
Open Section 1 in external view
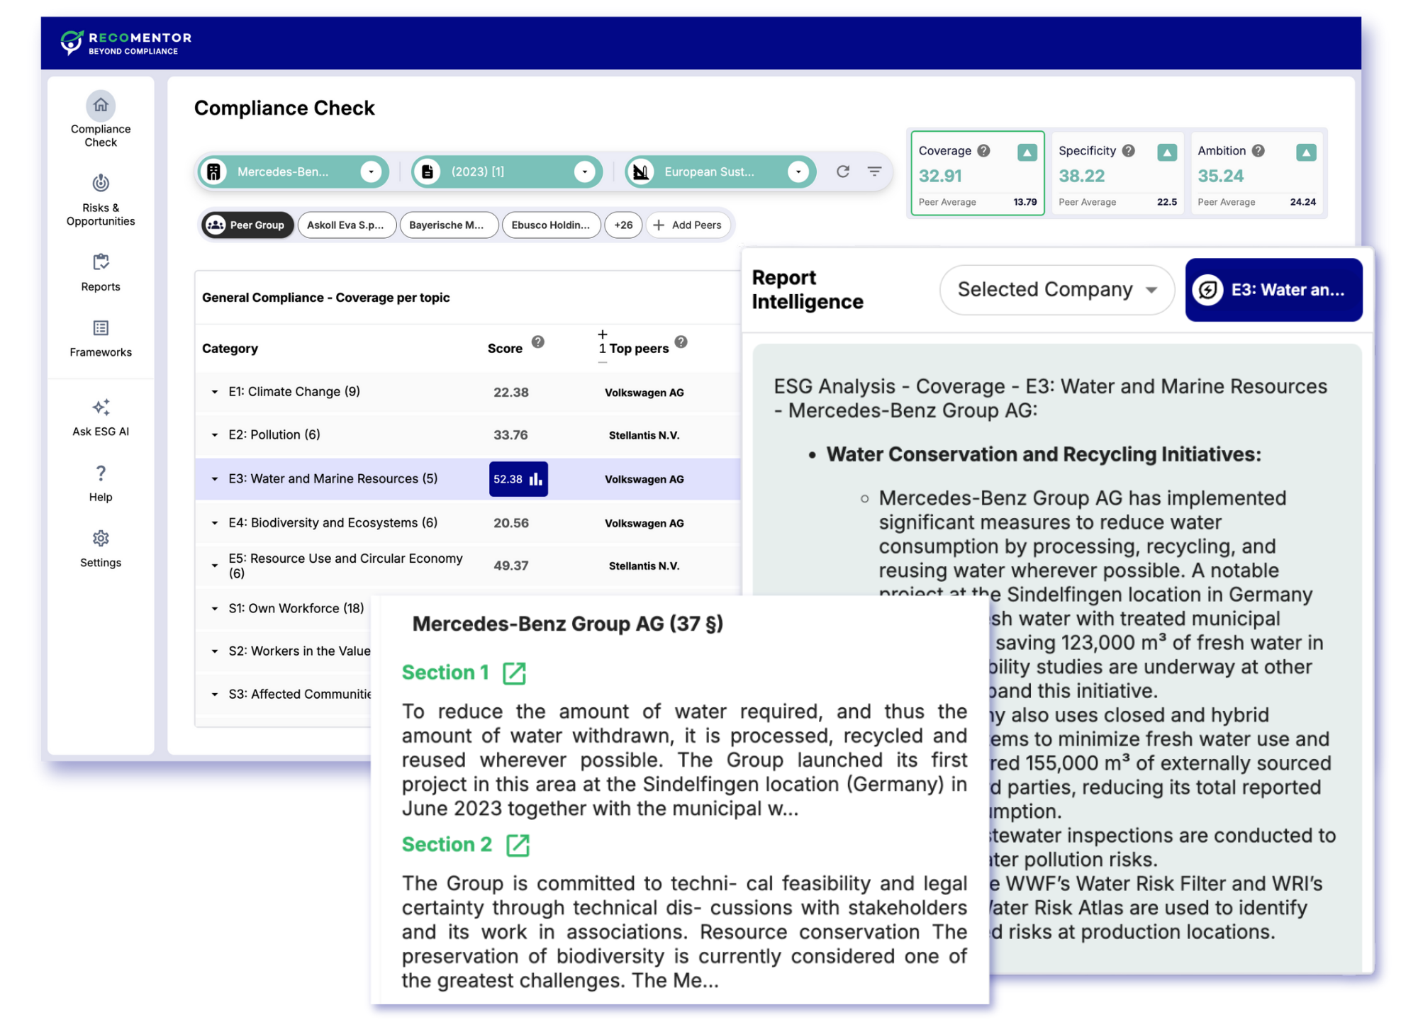[514, 673]
